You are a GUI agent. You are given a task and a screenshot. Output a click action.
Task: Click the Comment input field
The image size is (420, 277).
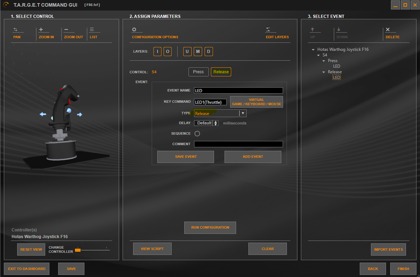[238, 144]
